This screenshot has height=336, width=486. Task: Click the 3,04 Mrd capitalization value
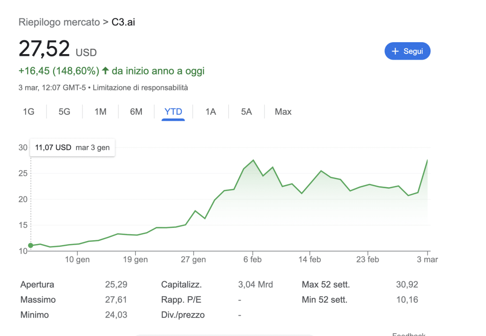(255, 285)
